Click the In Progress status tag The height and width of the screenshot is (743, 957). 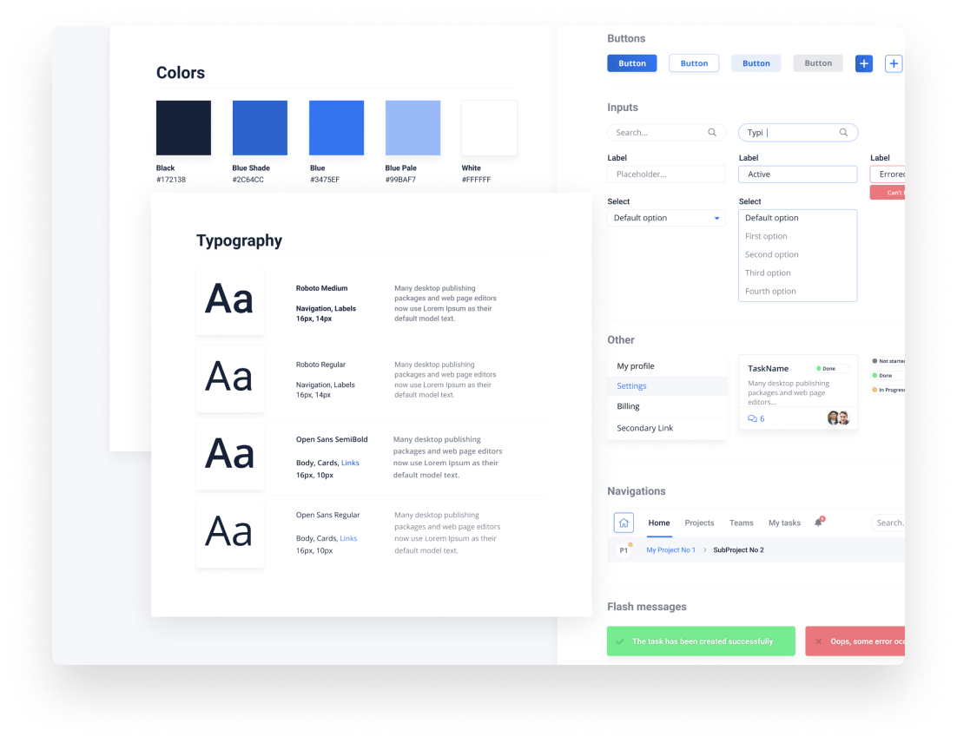coord(888,390)
